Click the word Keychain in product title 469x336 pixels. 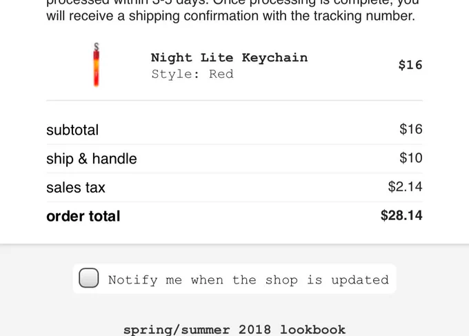click(275, 57)
